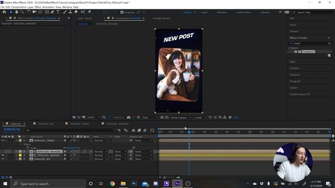Viewport: 335px width, 188px height.
Task: Click the timeline zoom slider handle
Action: point(164,178)
